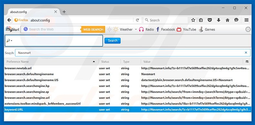Open a new tab with plus
Image resolution: width=255 pixels, height=125 pixels.
pos(64,12)
